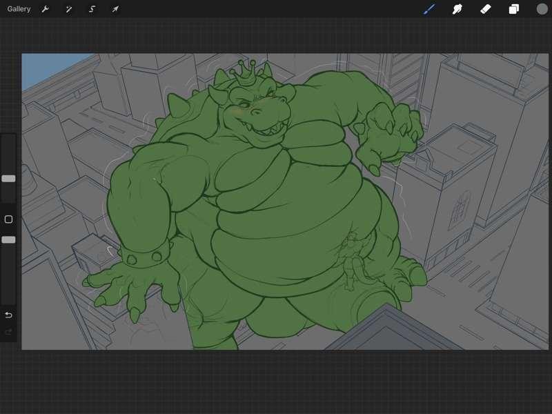Image resolution: width=552 pixels, height=414 pixels.
Task: Open the Layers panel
Action: coord(513,9)
